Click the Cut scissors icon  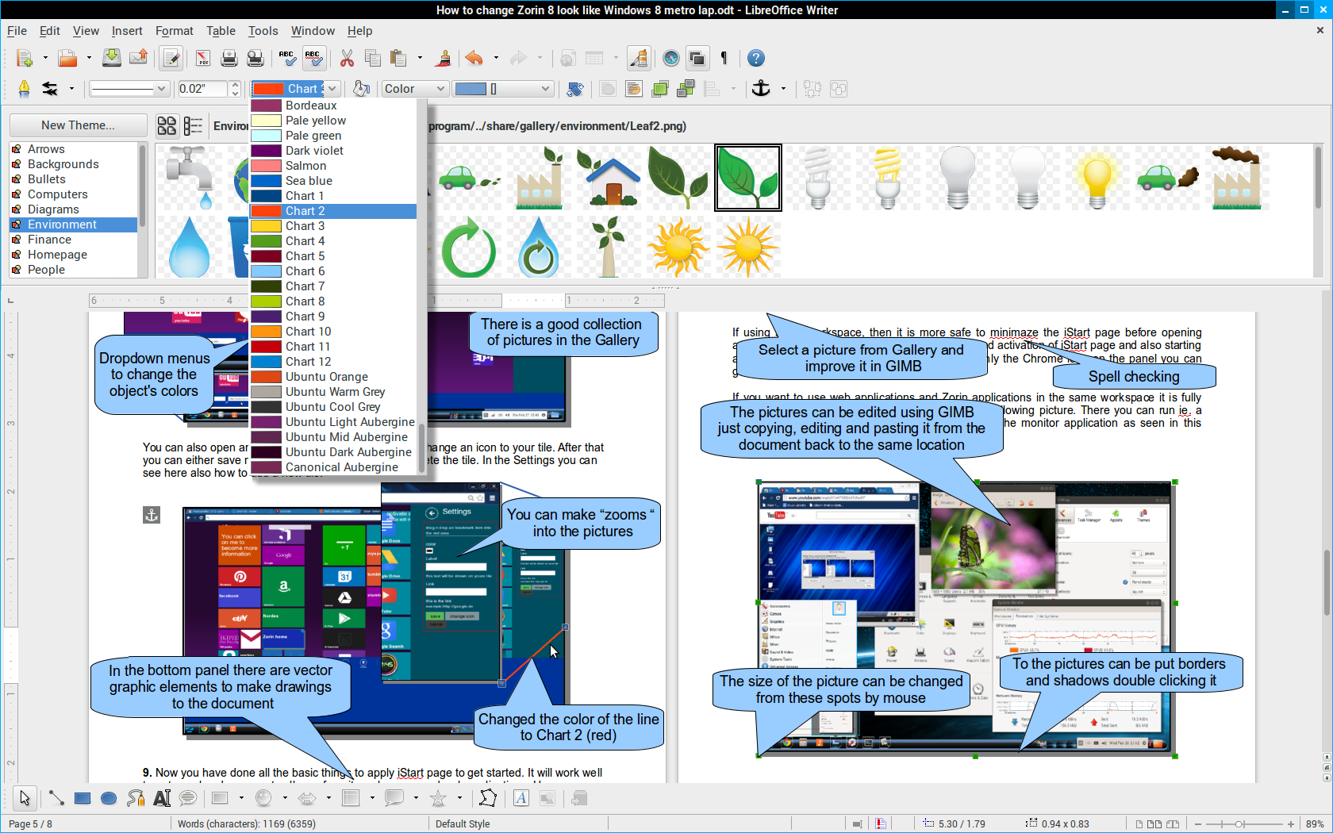tap(347, 58)
